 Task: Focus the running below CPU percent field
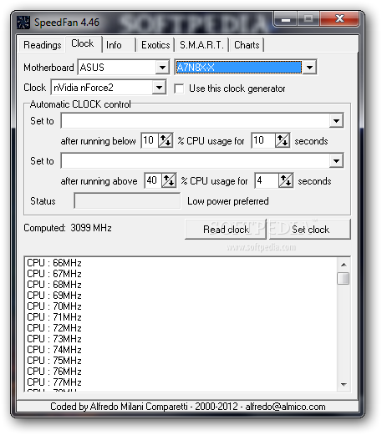(x=150, y=140)
